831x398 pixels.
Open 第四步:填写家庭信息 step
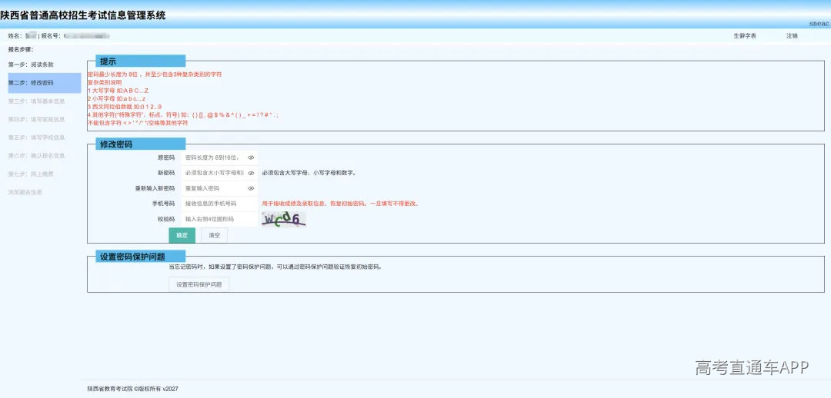tap(37, 119)
